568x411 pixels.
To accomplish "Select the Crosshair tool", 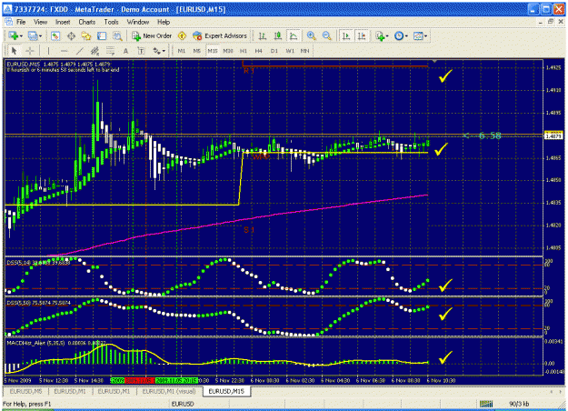I will coord(30,51).
